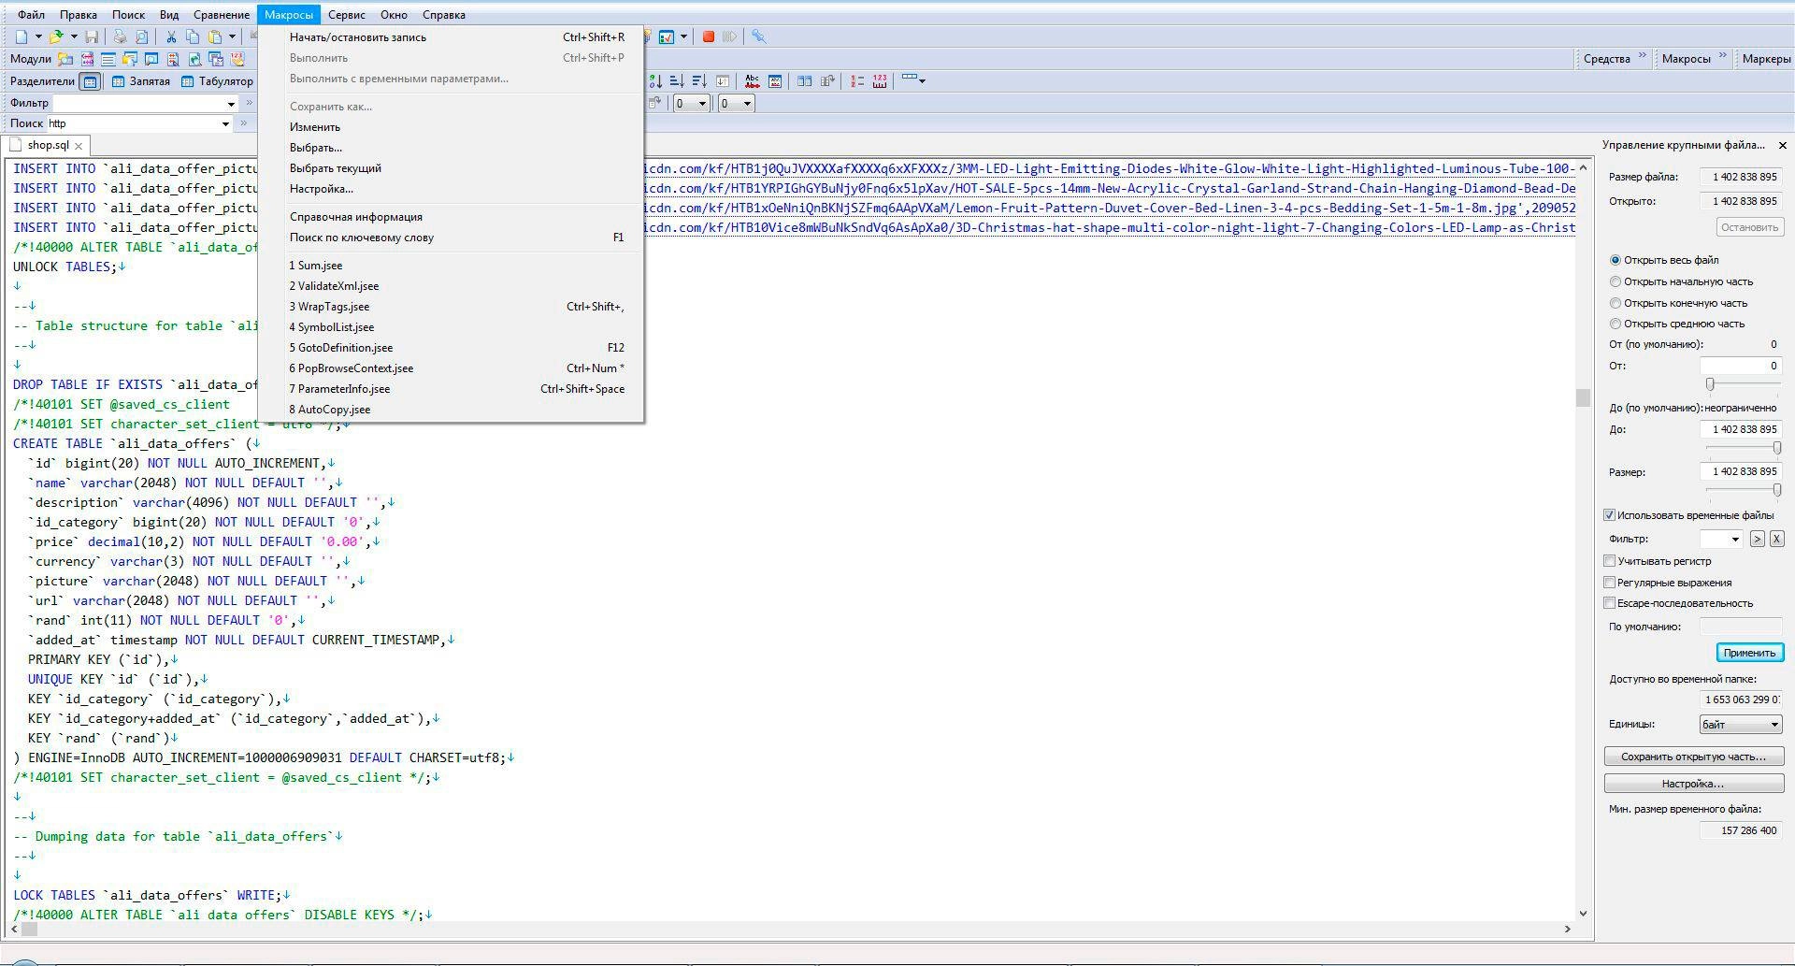1795x966 pixels.
Task: Click the Настройка... button in right panel
Action: [x=1694, y=784]
